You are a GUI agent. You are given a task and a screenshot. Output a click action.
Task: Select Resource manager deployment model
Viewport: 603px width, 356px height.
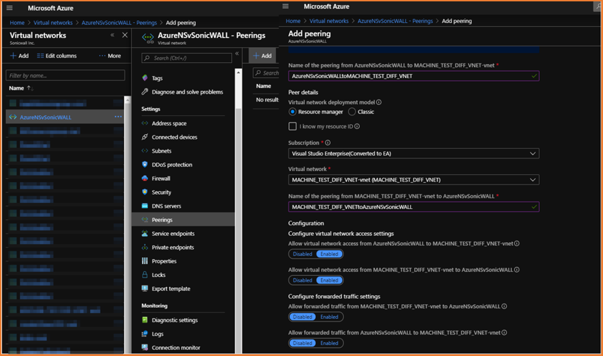coord(293,111)
